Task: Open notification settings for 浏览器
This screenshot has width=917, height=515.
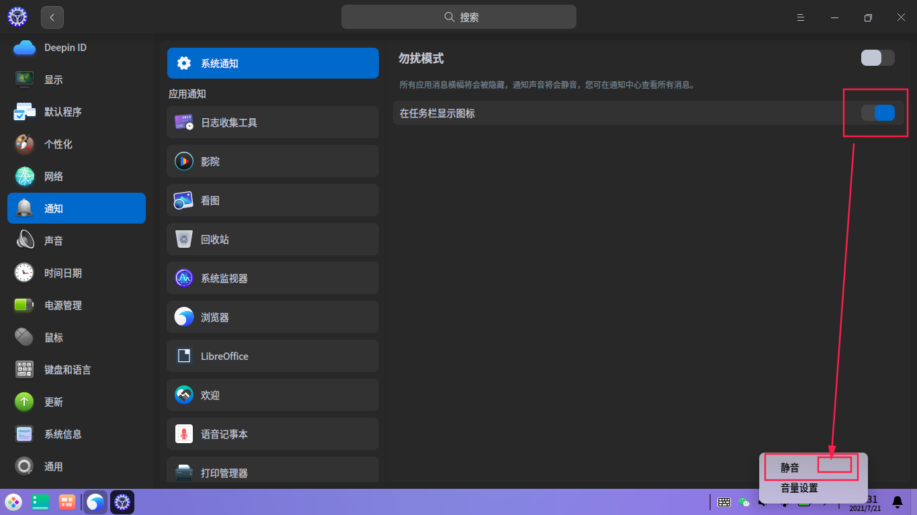Action: point(273,318)
